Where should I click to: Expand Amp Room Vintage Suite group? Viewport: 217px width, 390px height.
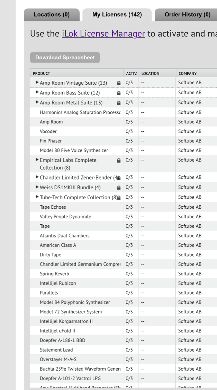[37, 83]
